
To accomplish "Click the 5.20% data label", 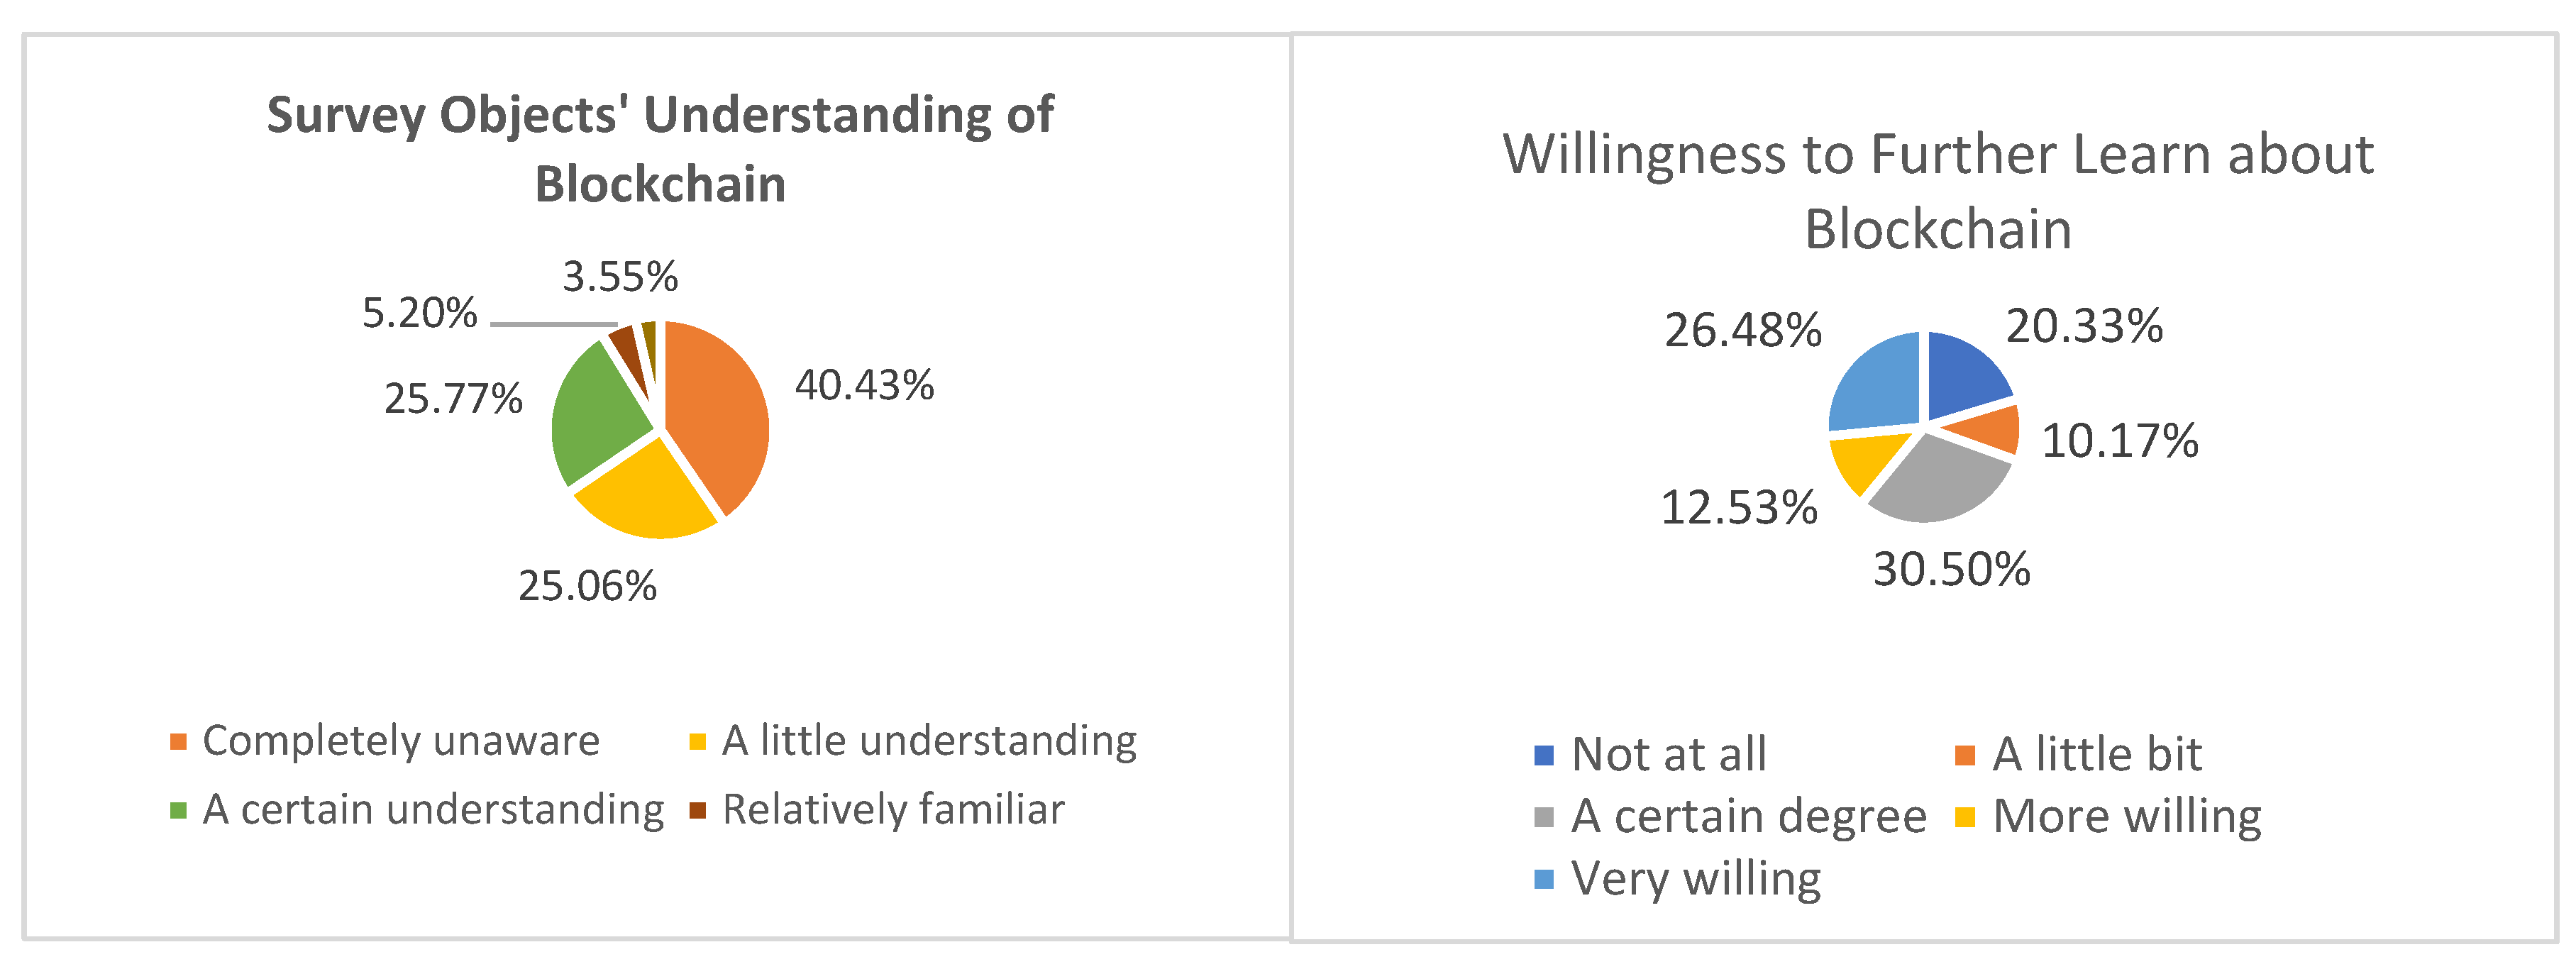I will click(420, 313).
